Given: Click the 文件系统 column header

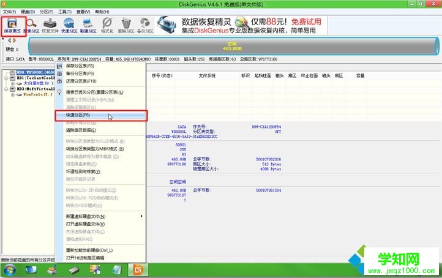Looking at the screenshot, I should click(207, 75).
